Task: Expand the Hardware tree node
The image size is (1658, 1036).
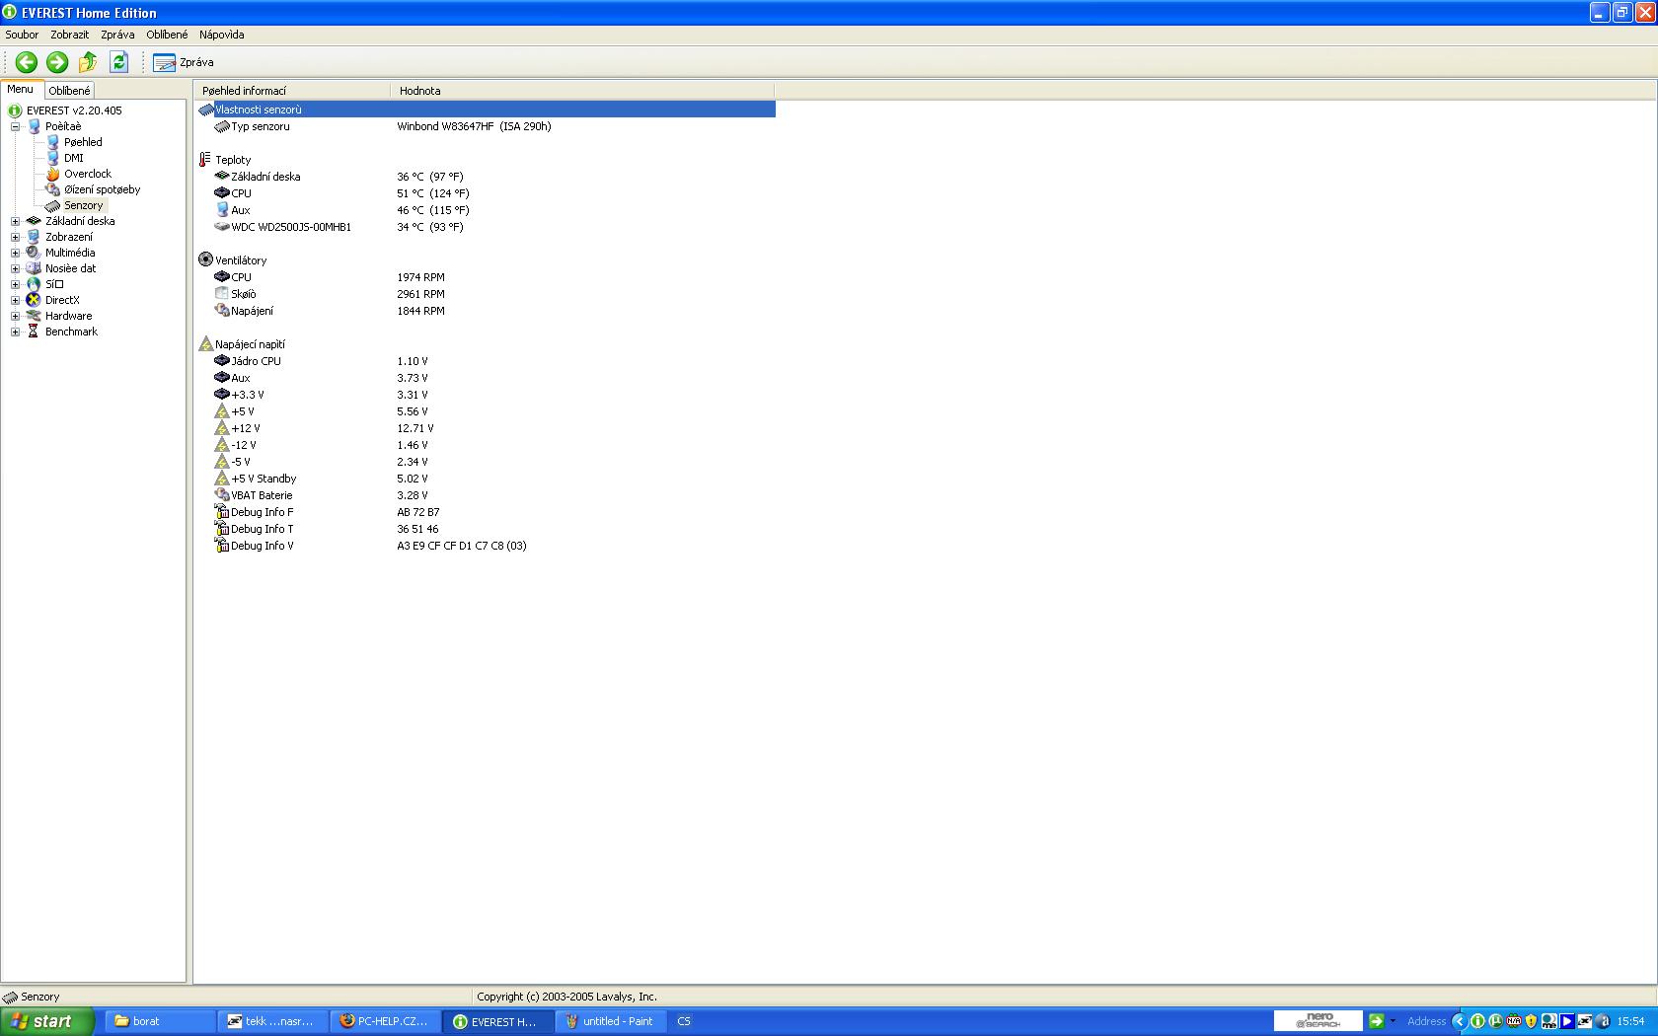Action: tap(15, 316)
